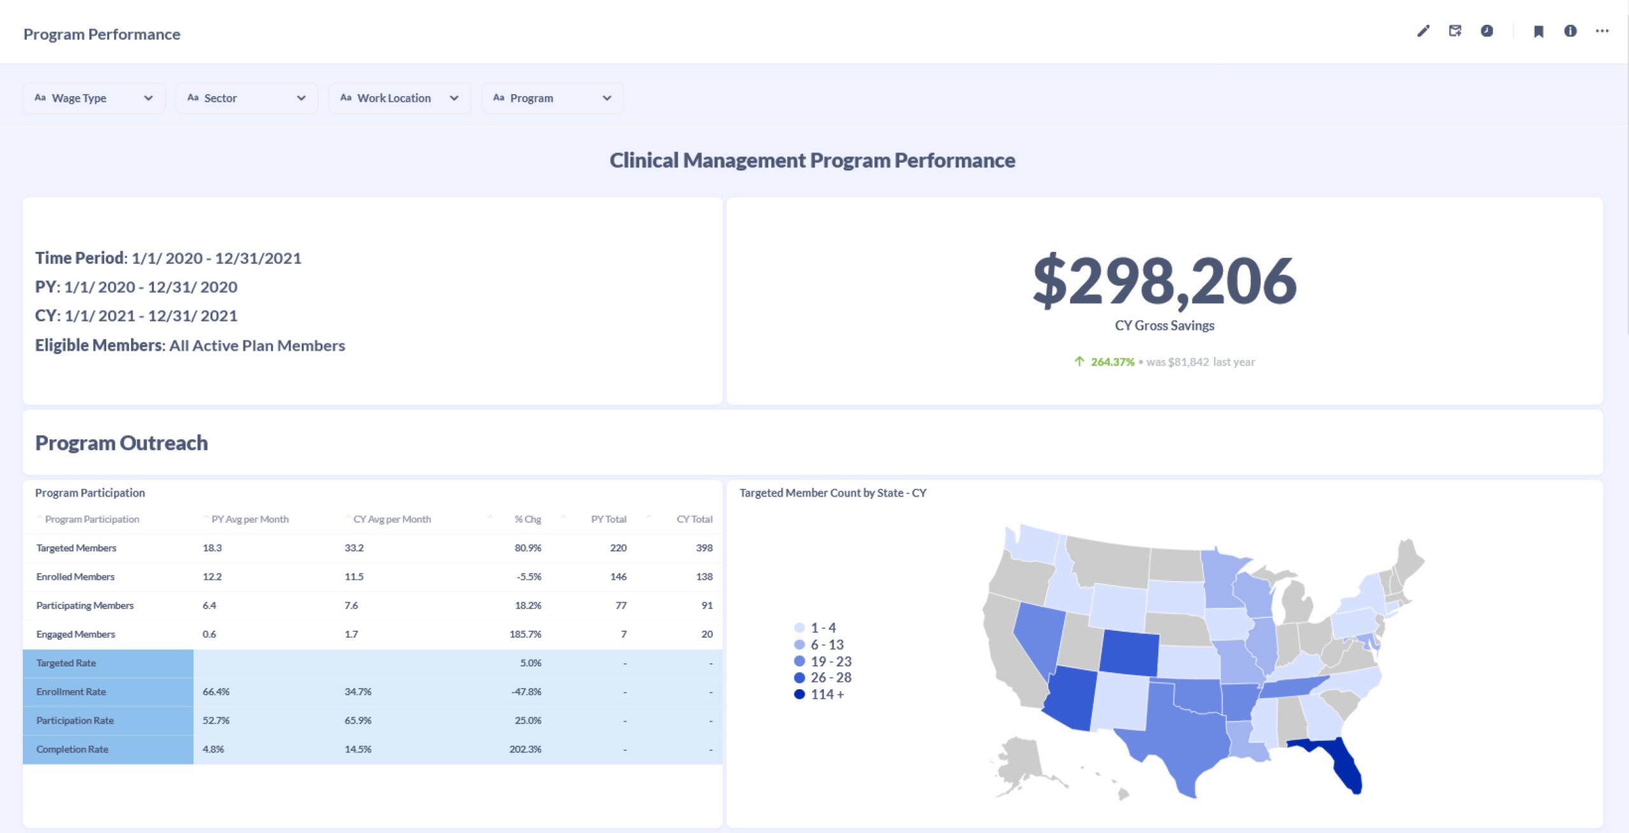Click the 202.3% completion change cell

pos(525,749)
